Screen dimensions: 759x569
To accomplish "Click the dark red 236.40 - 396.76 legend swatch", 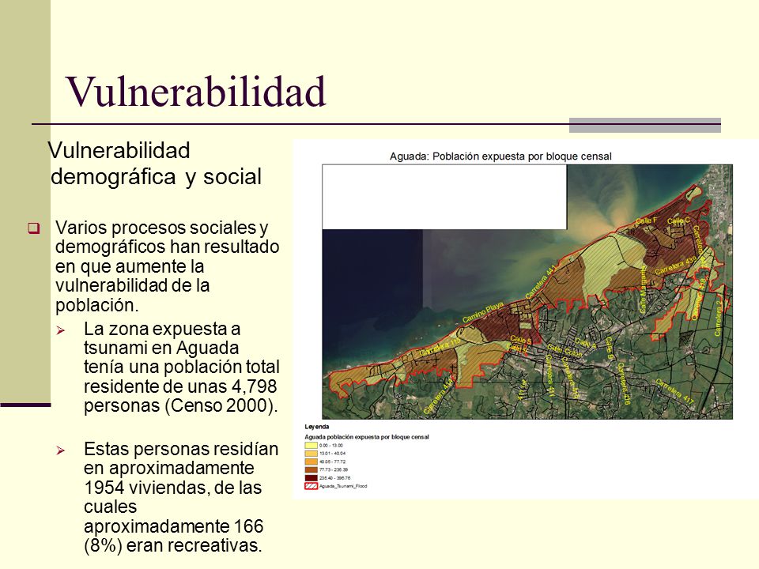I will pos(311,478).
